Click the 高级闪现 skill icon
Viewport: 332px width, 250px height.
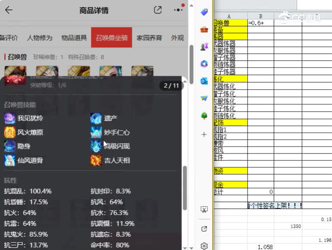(96, 146)
